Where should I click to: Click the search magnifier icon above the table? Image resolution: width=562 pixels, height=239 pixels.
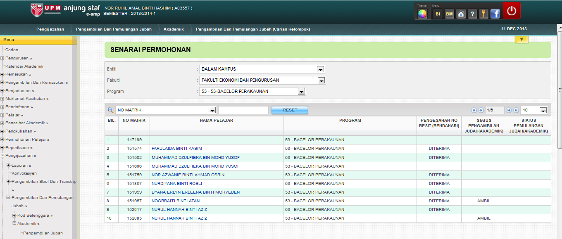click(110, 110)
